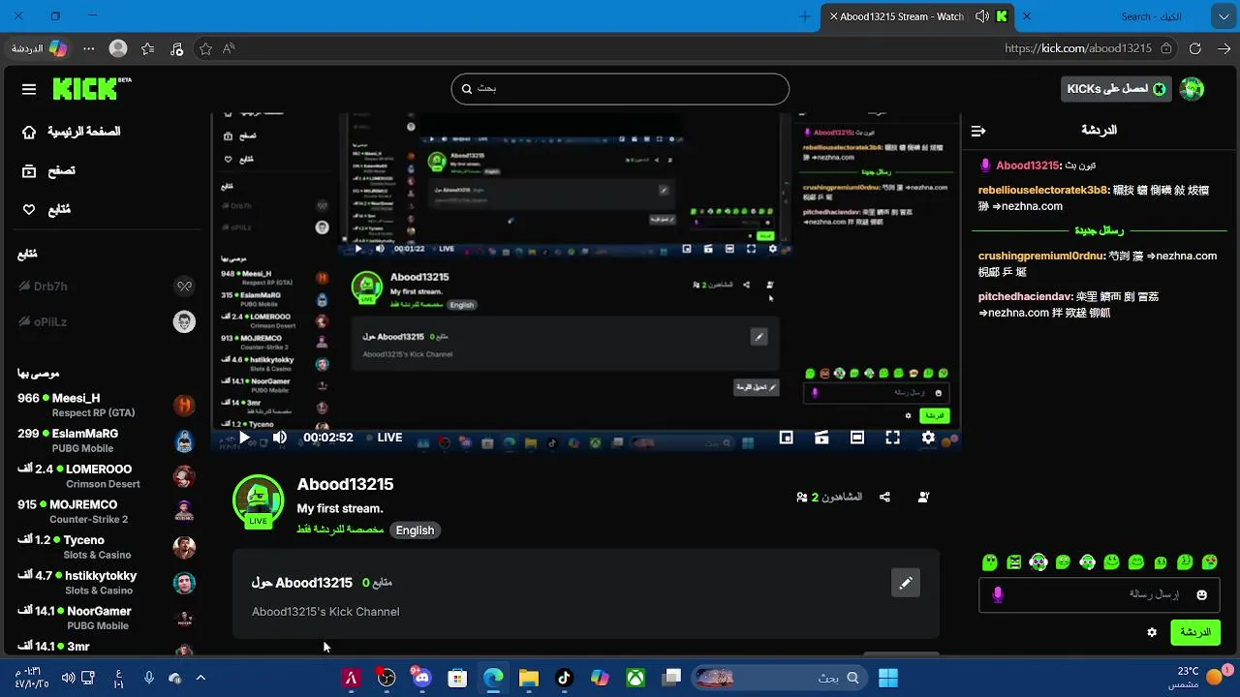Open the Edge more options menu
The image size is (1240, 697).
(89, 48)
